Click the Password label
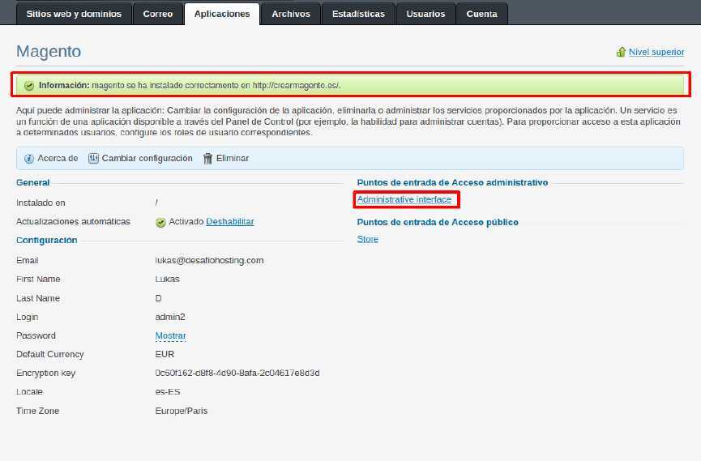 (x=36, y=335)
